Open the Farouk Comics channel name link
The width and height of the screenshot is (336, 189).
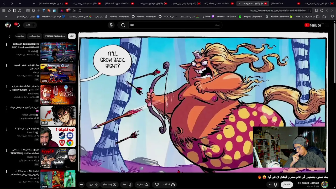(x=309, y=183)
